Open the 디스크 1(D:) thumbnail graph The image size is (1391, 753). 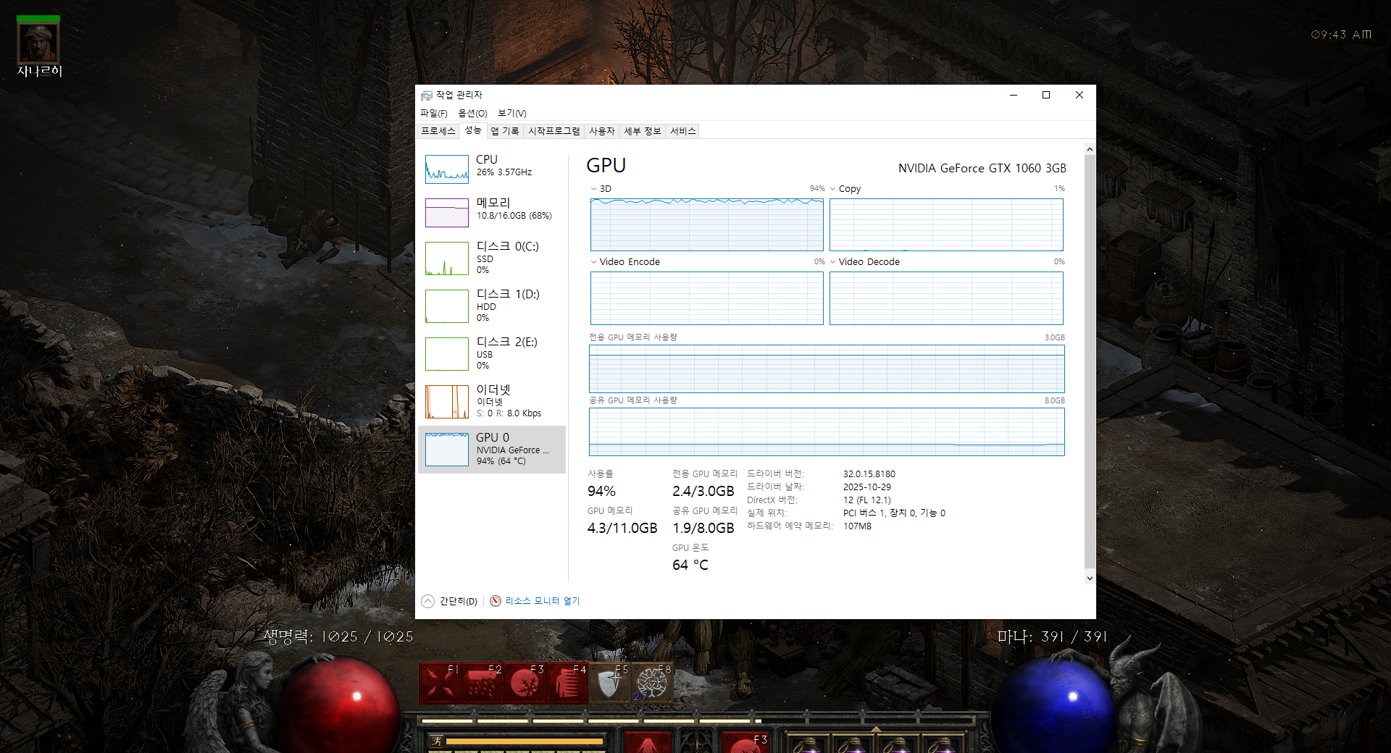pos(447,306)
